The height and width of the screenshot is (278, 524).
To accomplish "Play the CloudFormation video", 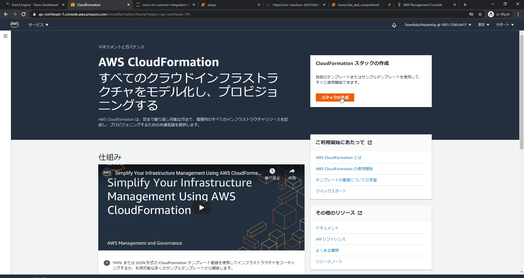I will click(x=201, y=208).
